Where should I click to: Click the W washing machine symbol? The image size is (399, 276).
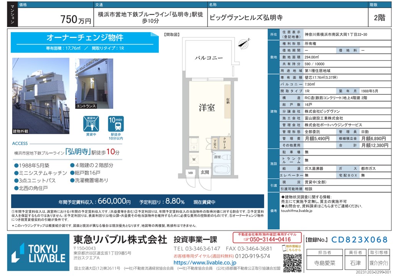coord(194,159)
